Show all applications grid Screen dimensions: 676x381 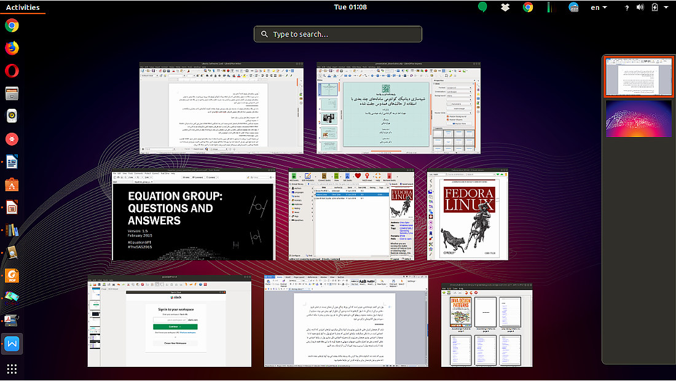tap(12, 369)
